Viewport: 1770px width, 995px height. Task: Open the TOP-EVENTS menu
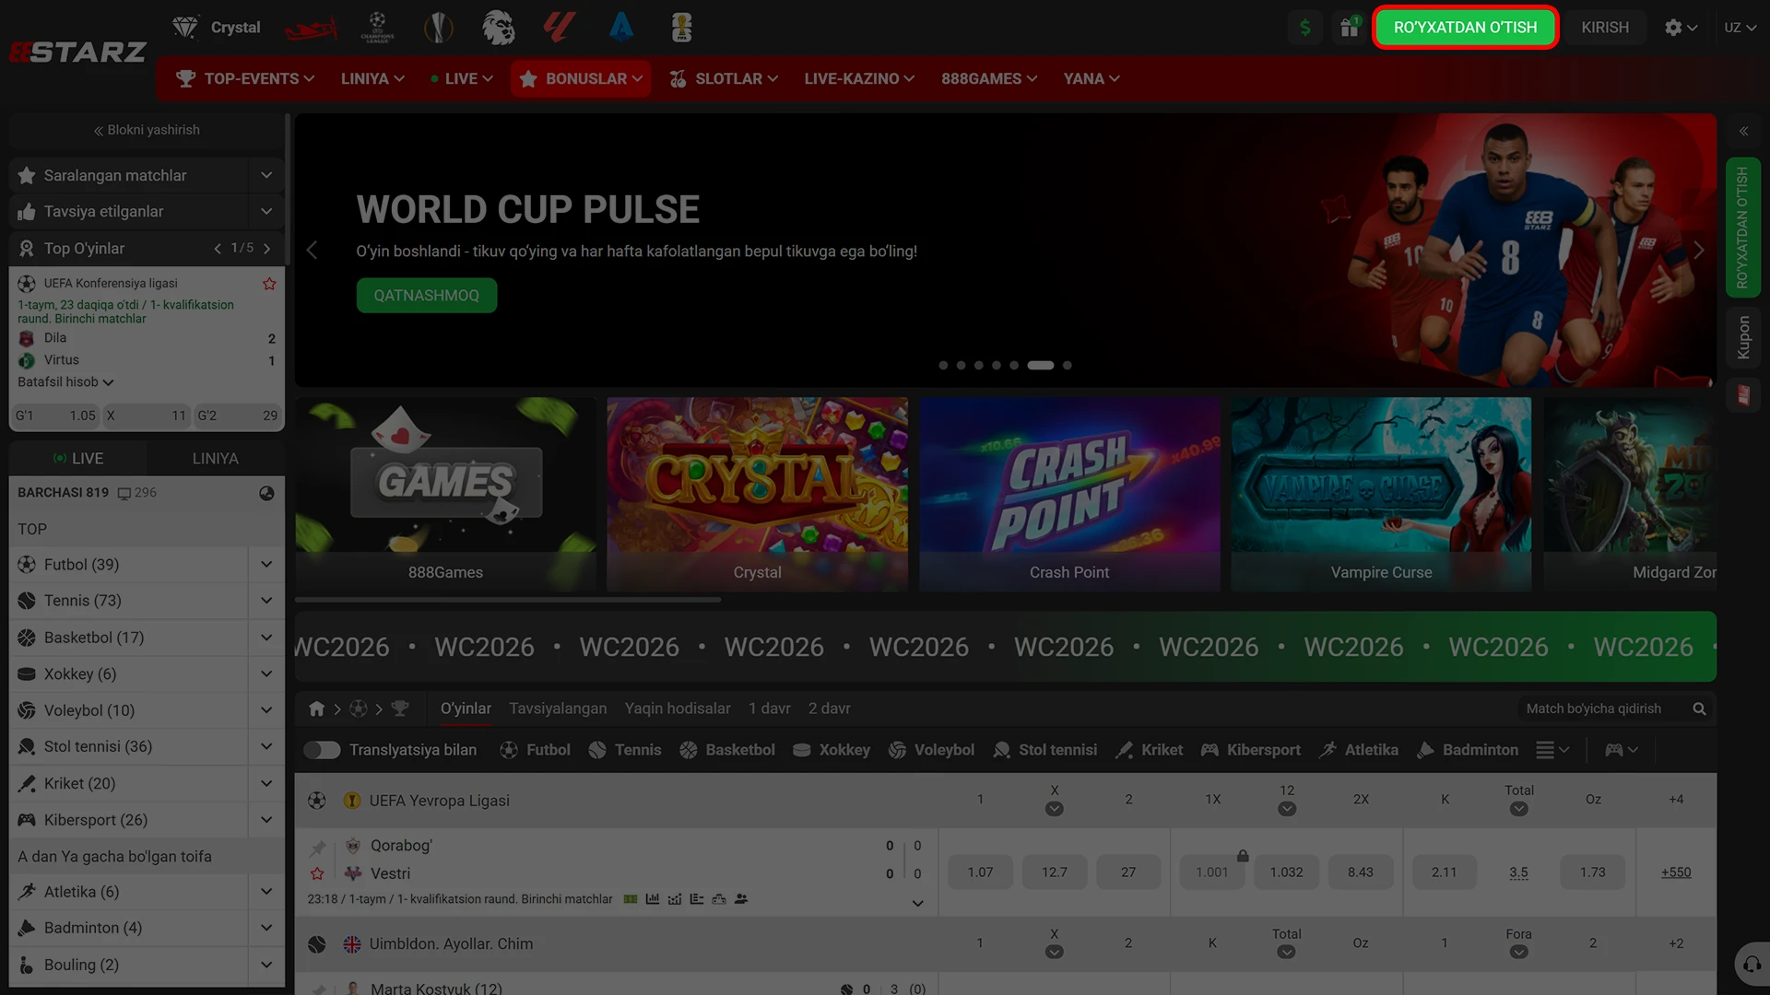click(246, 79)
